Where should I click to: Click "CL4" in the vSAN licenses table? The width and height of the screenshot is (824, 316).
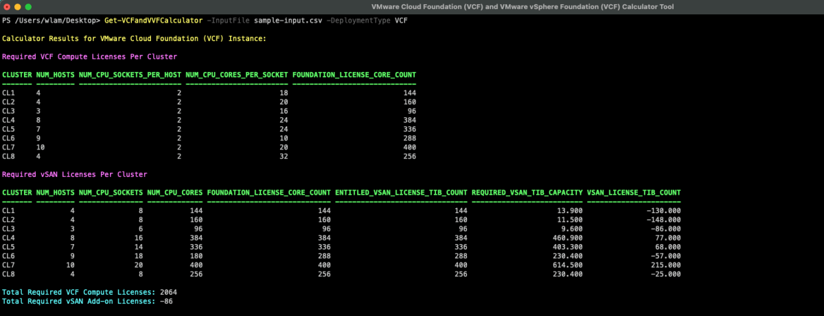(8, 238)
